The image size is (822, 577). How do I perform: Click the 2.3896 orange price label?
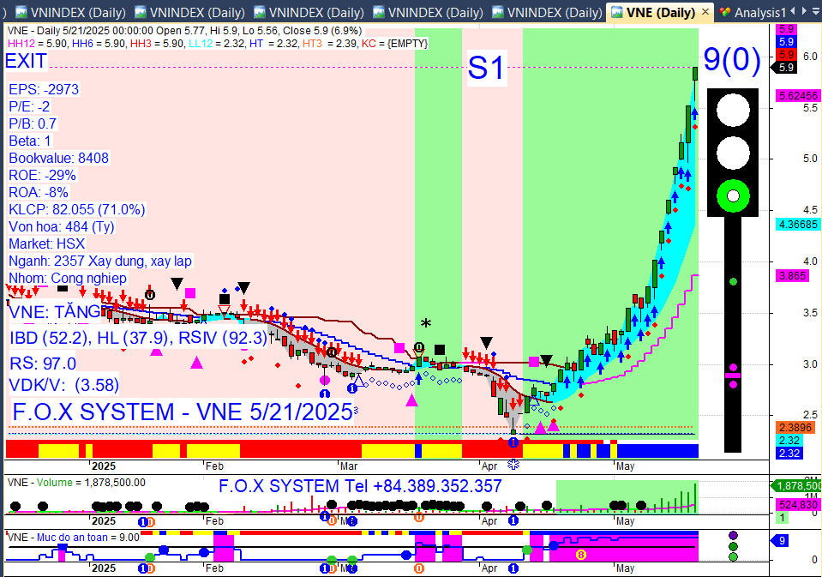point(795,428)
